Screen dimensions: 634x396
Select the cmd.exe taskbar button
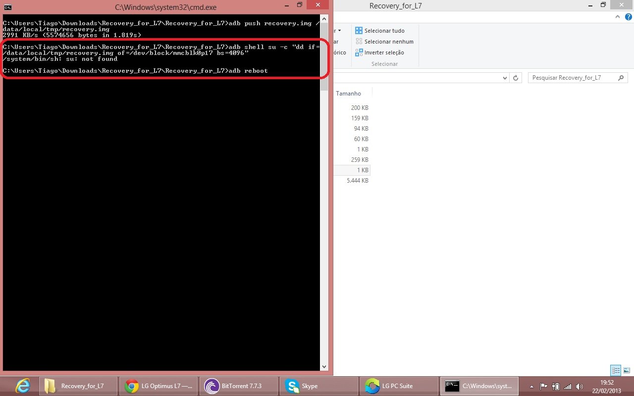click(479, 386)
